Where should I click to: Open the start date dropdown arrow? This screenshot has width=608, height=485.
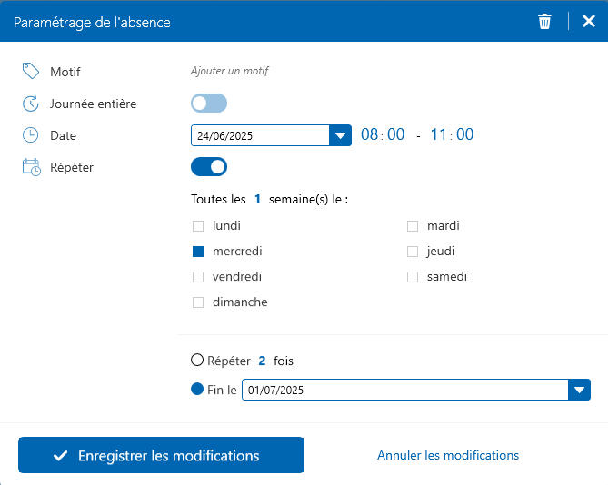click(x=340, y=135)
